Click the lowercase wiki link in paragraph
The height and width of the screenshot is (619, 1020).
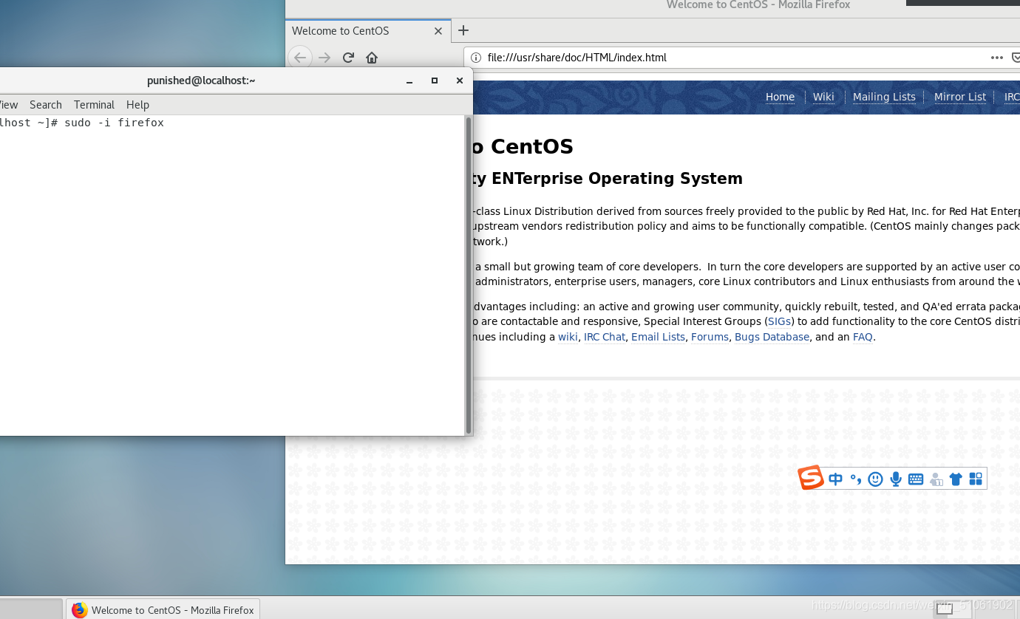pos(568,337)
